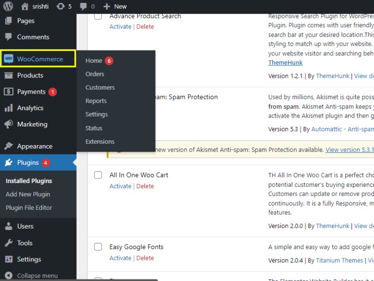Delete All In One Woo Cart

click(145, 186)
